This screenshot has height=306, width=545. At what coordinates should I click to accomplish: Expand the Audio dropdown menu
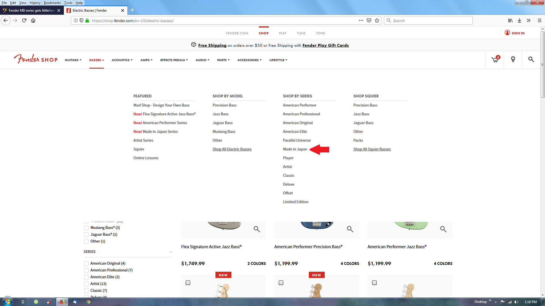pyautogui.click(x=202, y=60)
